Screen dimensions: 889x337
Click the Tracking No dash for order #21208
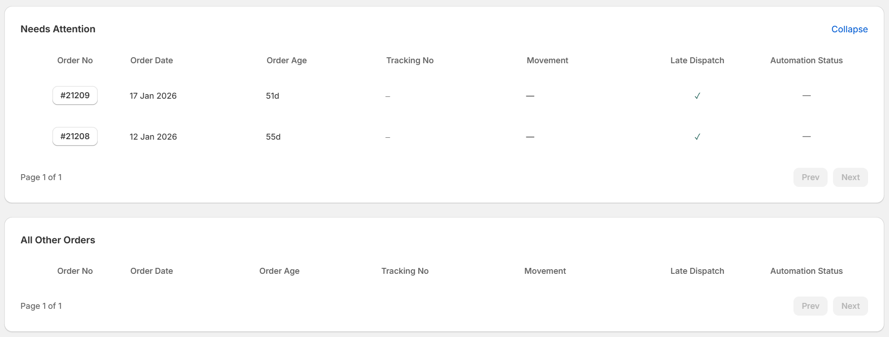[387, 136]
